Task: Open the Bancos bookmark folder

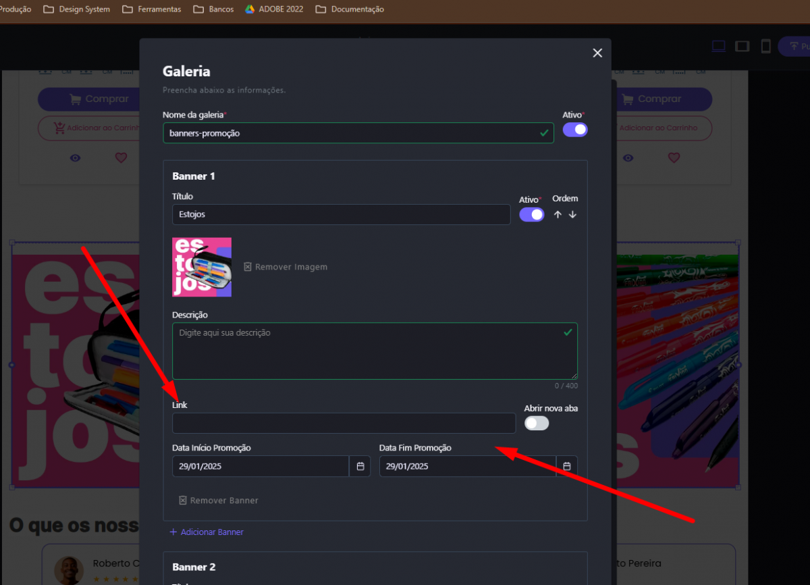Action: (213, 9)
